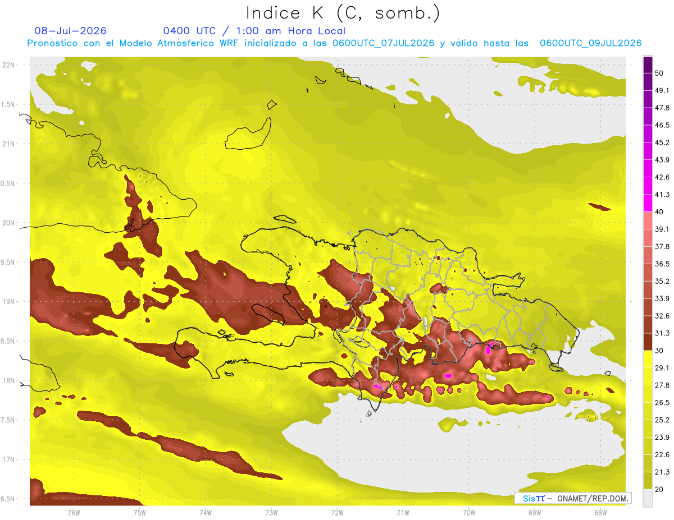Click the longitude axis label "72W"
This screenshot has height=520, width=674.
337,513
